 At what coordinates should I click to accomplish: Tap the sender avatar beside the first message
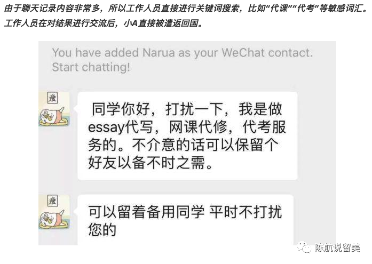(x=54, y=109)
